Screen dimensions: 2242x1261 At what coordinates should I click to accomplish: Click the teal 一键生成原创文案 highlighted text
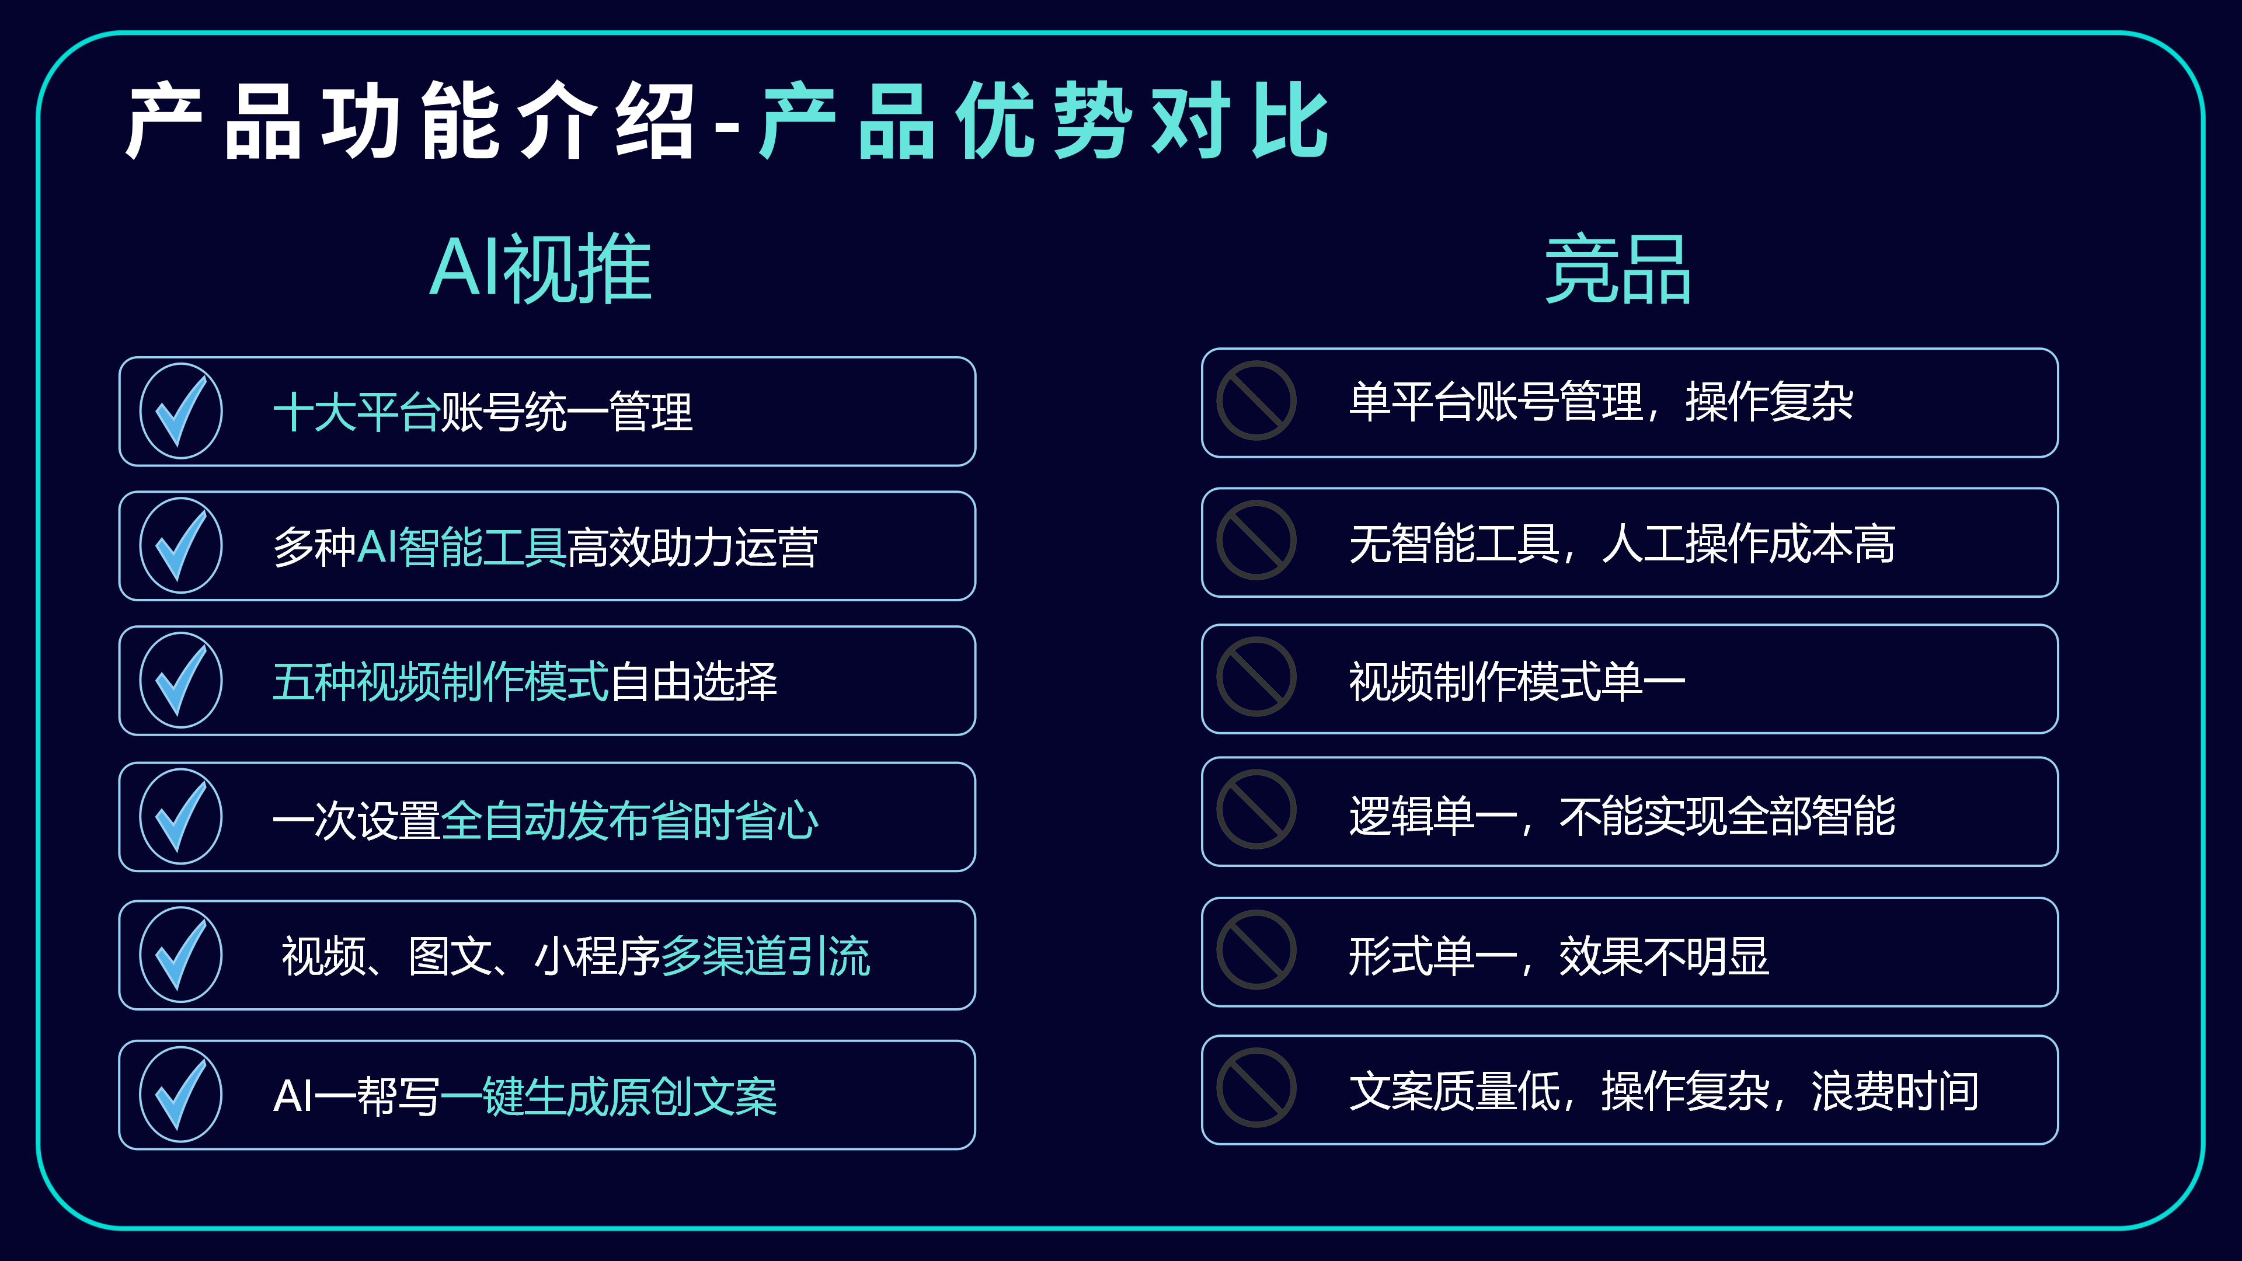pyautogui.click(x=608, y=1096)
